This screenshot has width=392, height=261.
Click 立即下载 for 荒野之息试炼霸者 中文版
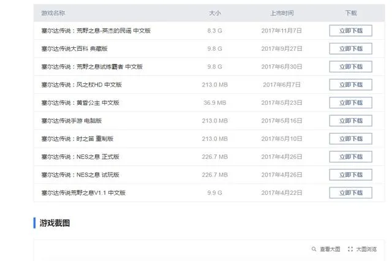[350, 67]
